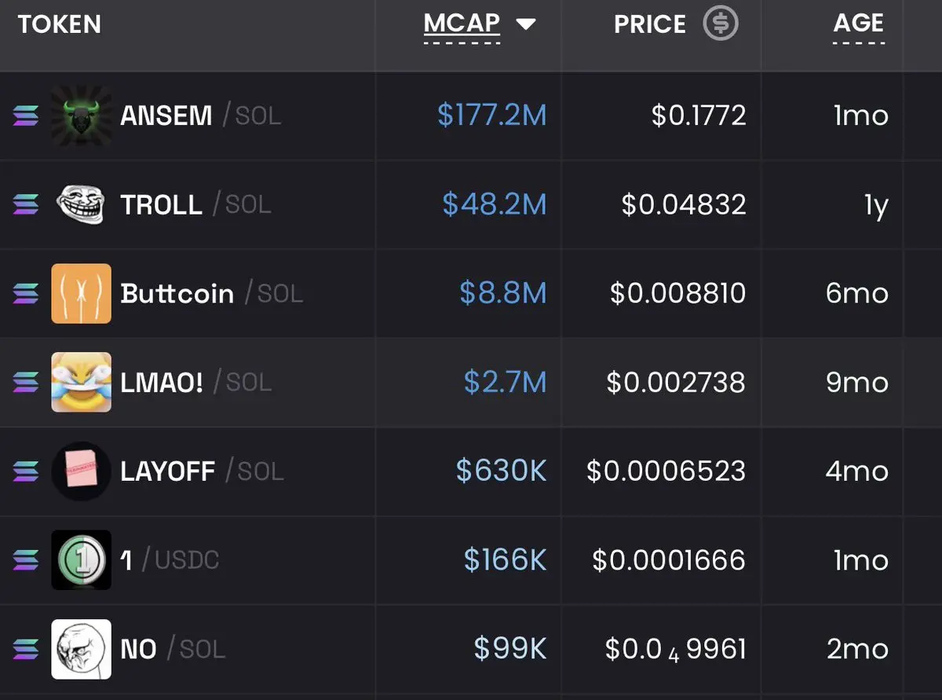Viewport: 942px width, 700px height.
Task: Click the Solana chain icon beside ANSEM
Action: (25, 116)
